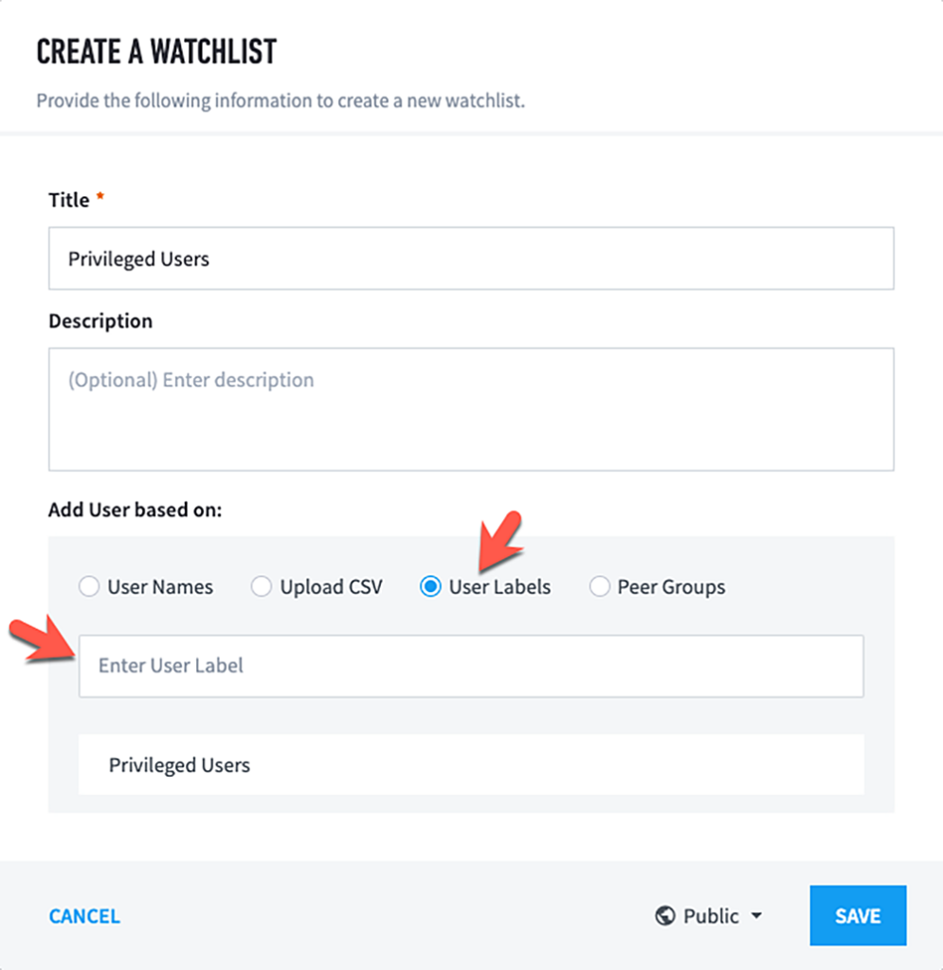Click the Create a Watchlist heading
Screen dimensions: 943x970
pyautogui.click(x=155, y=51)
